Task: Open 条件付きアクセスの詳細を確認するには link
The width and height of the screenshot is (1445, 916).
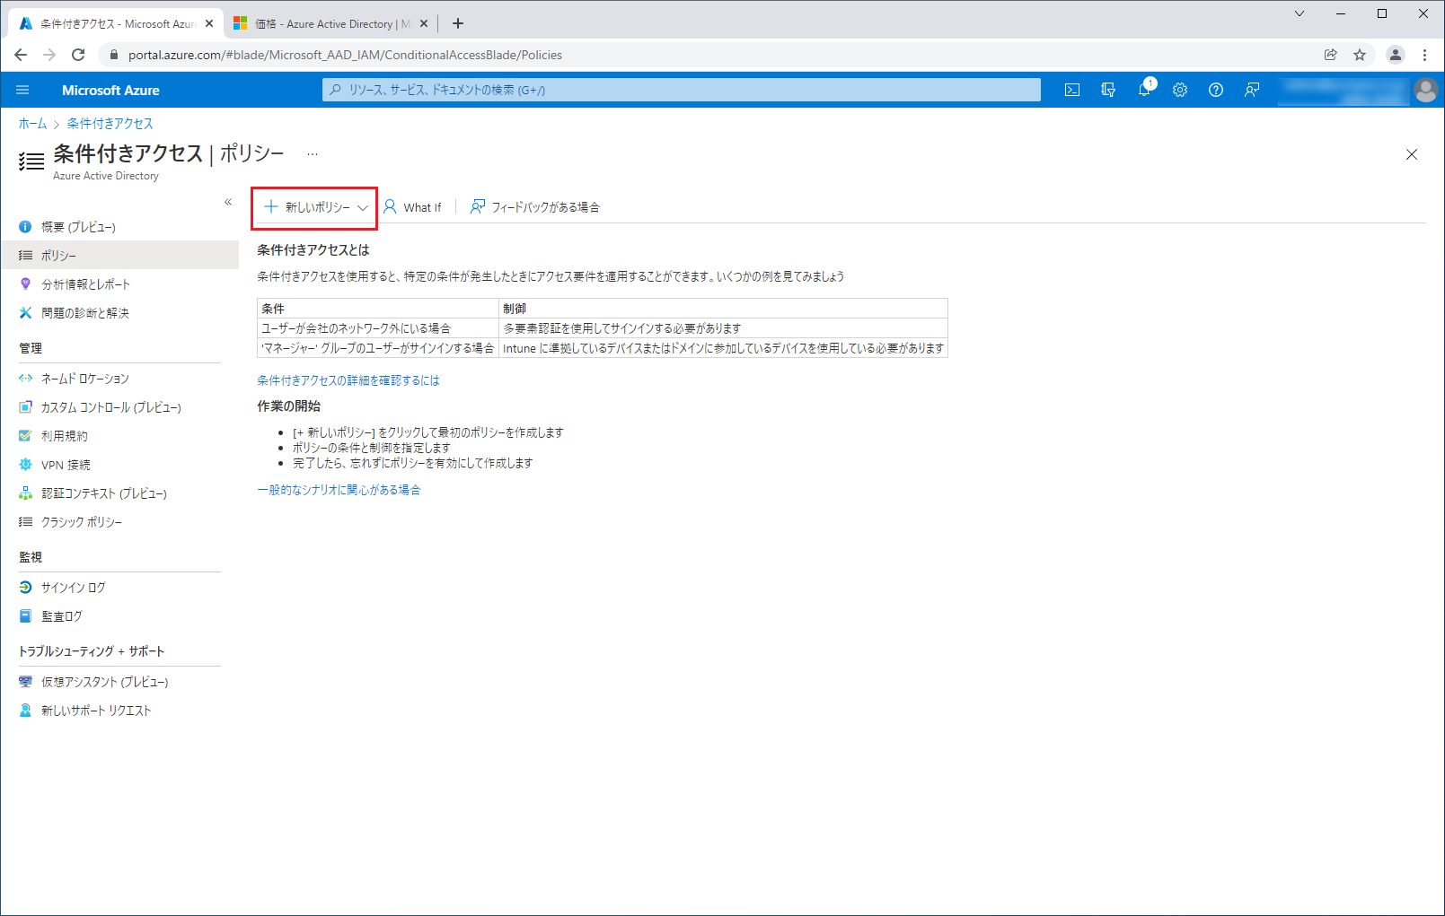Action: pyautogui.click(x=348, y=380)
